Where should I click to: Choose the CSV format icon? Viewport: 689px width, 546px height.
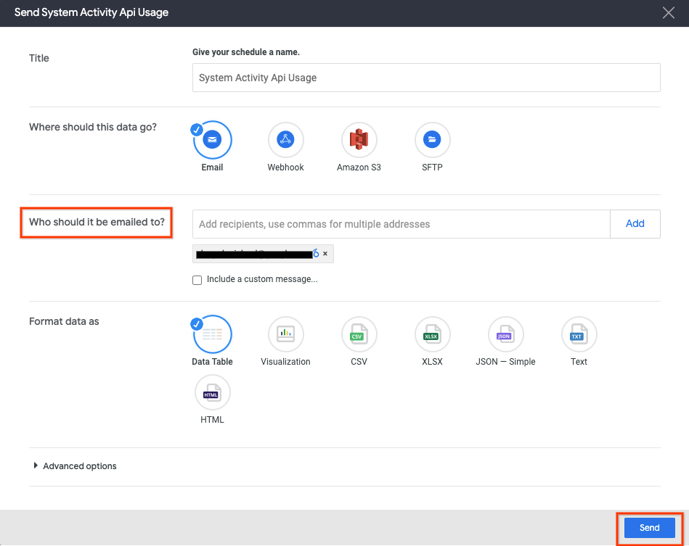pos(359,334)
